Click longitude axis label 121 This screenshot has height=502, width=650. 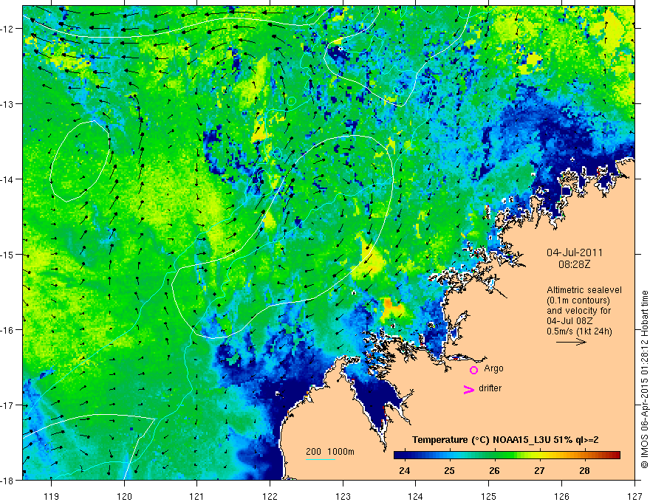197,496
